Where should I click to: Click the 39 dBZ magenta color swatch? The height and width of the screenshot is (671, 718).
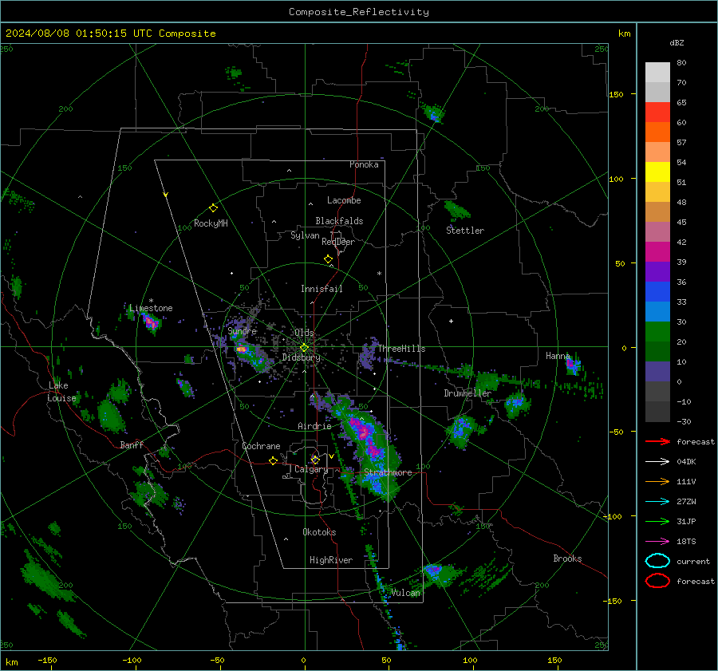(x=657, y=252)
